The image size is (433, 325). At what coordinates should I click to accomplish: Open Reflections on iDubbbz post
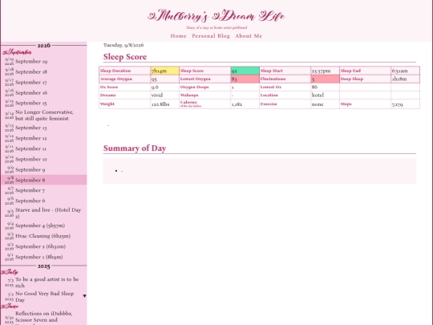43,317
